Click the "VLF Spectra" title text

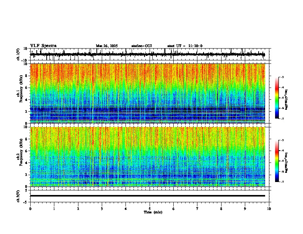pyautogui.click(x=43, y=46)
